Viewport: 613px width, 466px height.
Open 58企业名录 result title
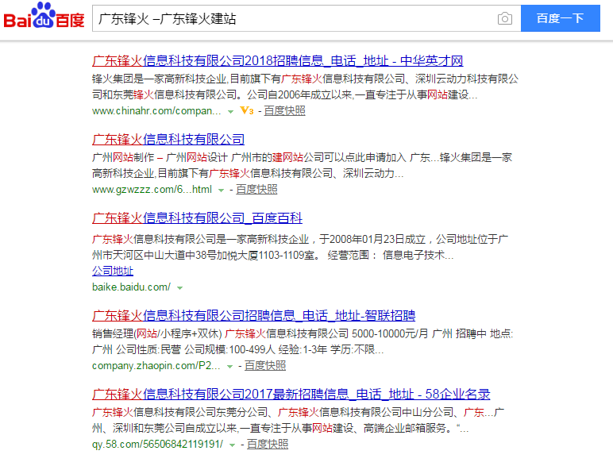(291, 394)
